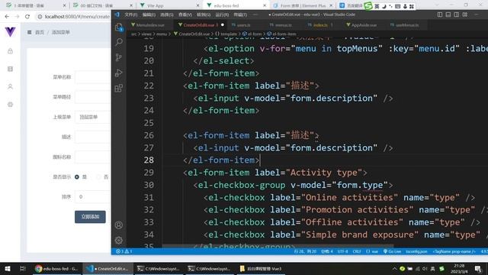Click 立即添加 submit button
488x275 pixels.
(x=90, y=217)
